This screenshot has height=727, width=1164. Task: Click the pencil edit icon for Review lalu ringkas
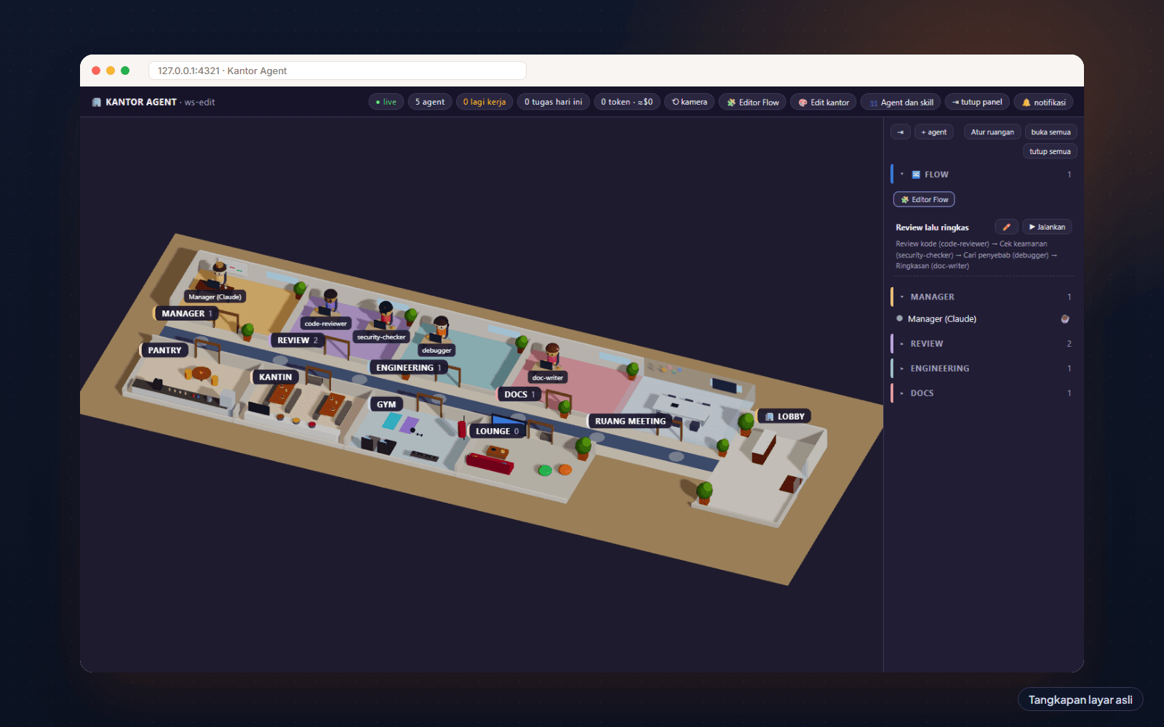coord(1006,227)
